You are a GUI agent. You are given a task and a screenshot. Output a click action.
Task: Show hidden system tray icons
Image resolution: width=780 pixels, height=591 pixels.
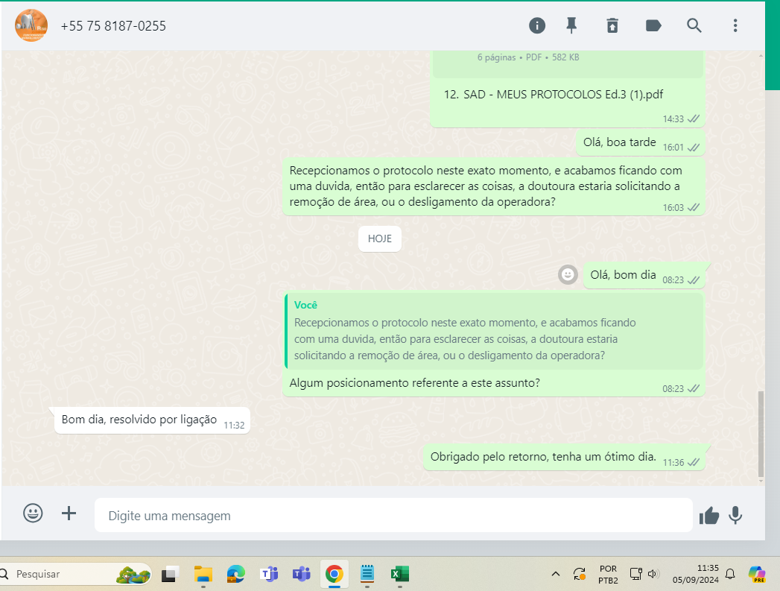coord(556,574)
